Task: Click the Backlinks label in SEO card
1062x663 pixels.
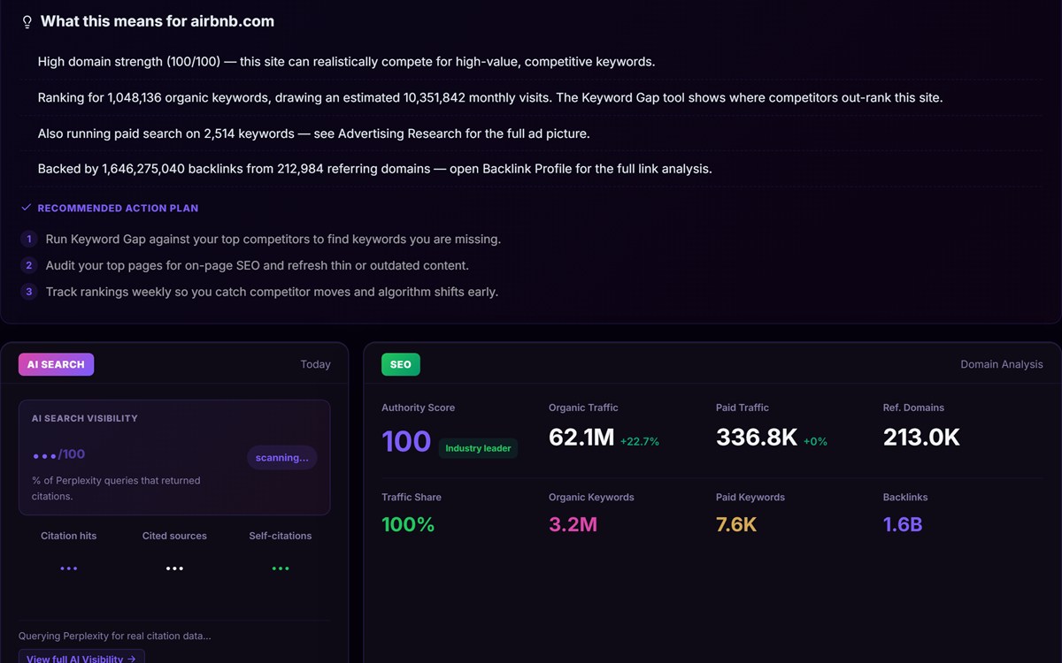Action: [x=905, y=497]
